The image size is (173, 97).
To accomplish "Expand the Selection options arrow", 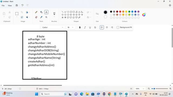I will 17,17.
